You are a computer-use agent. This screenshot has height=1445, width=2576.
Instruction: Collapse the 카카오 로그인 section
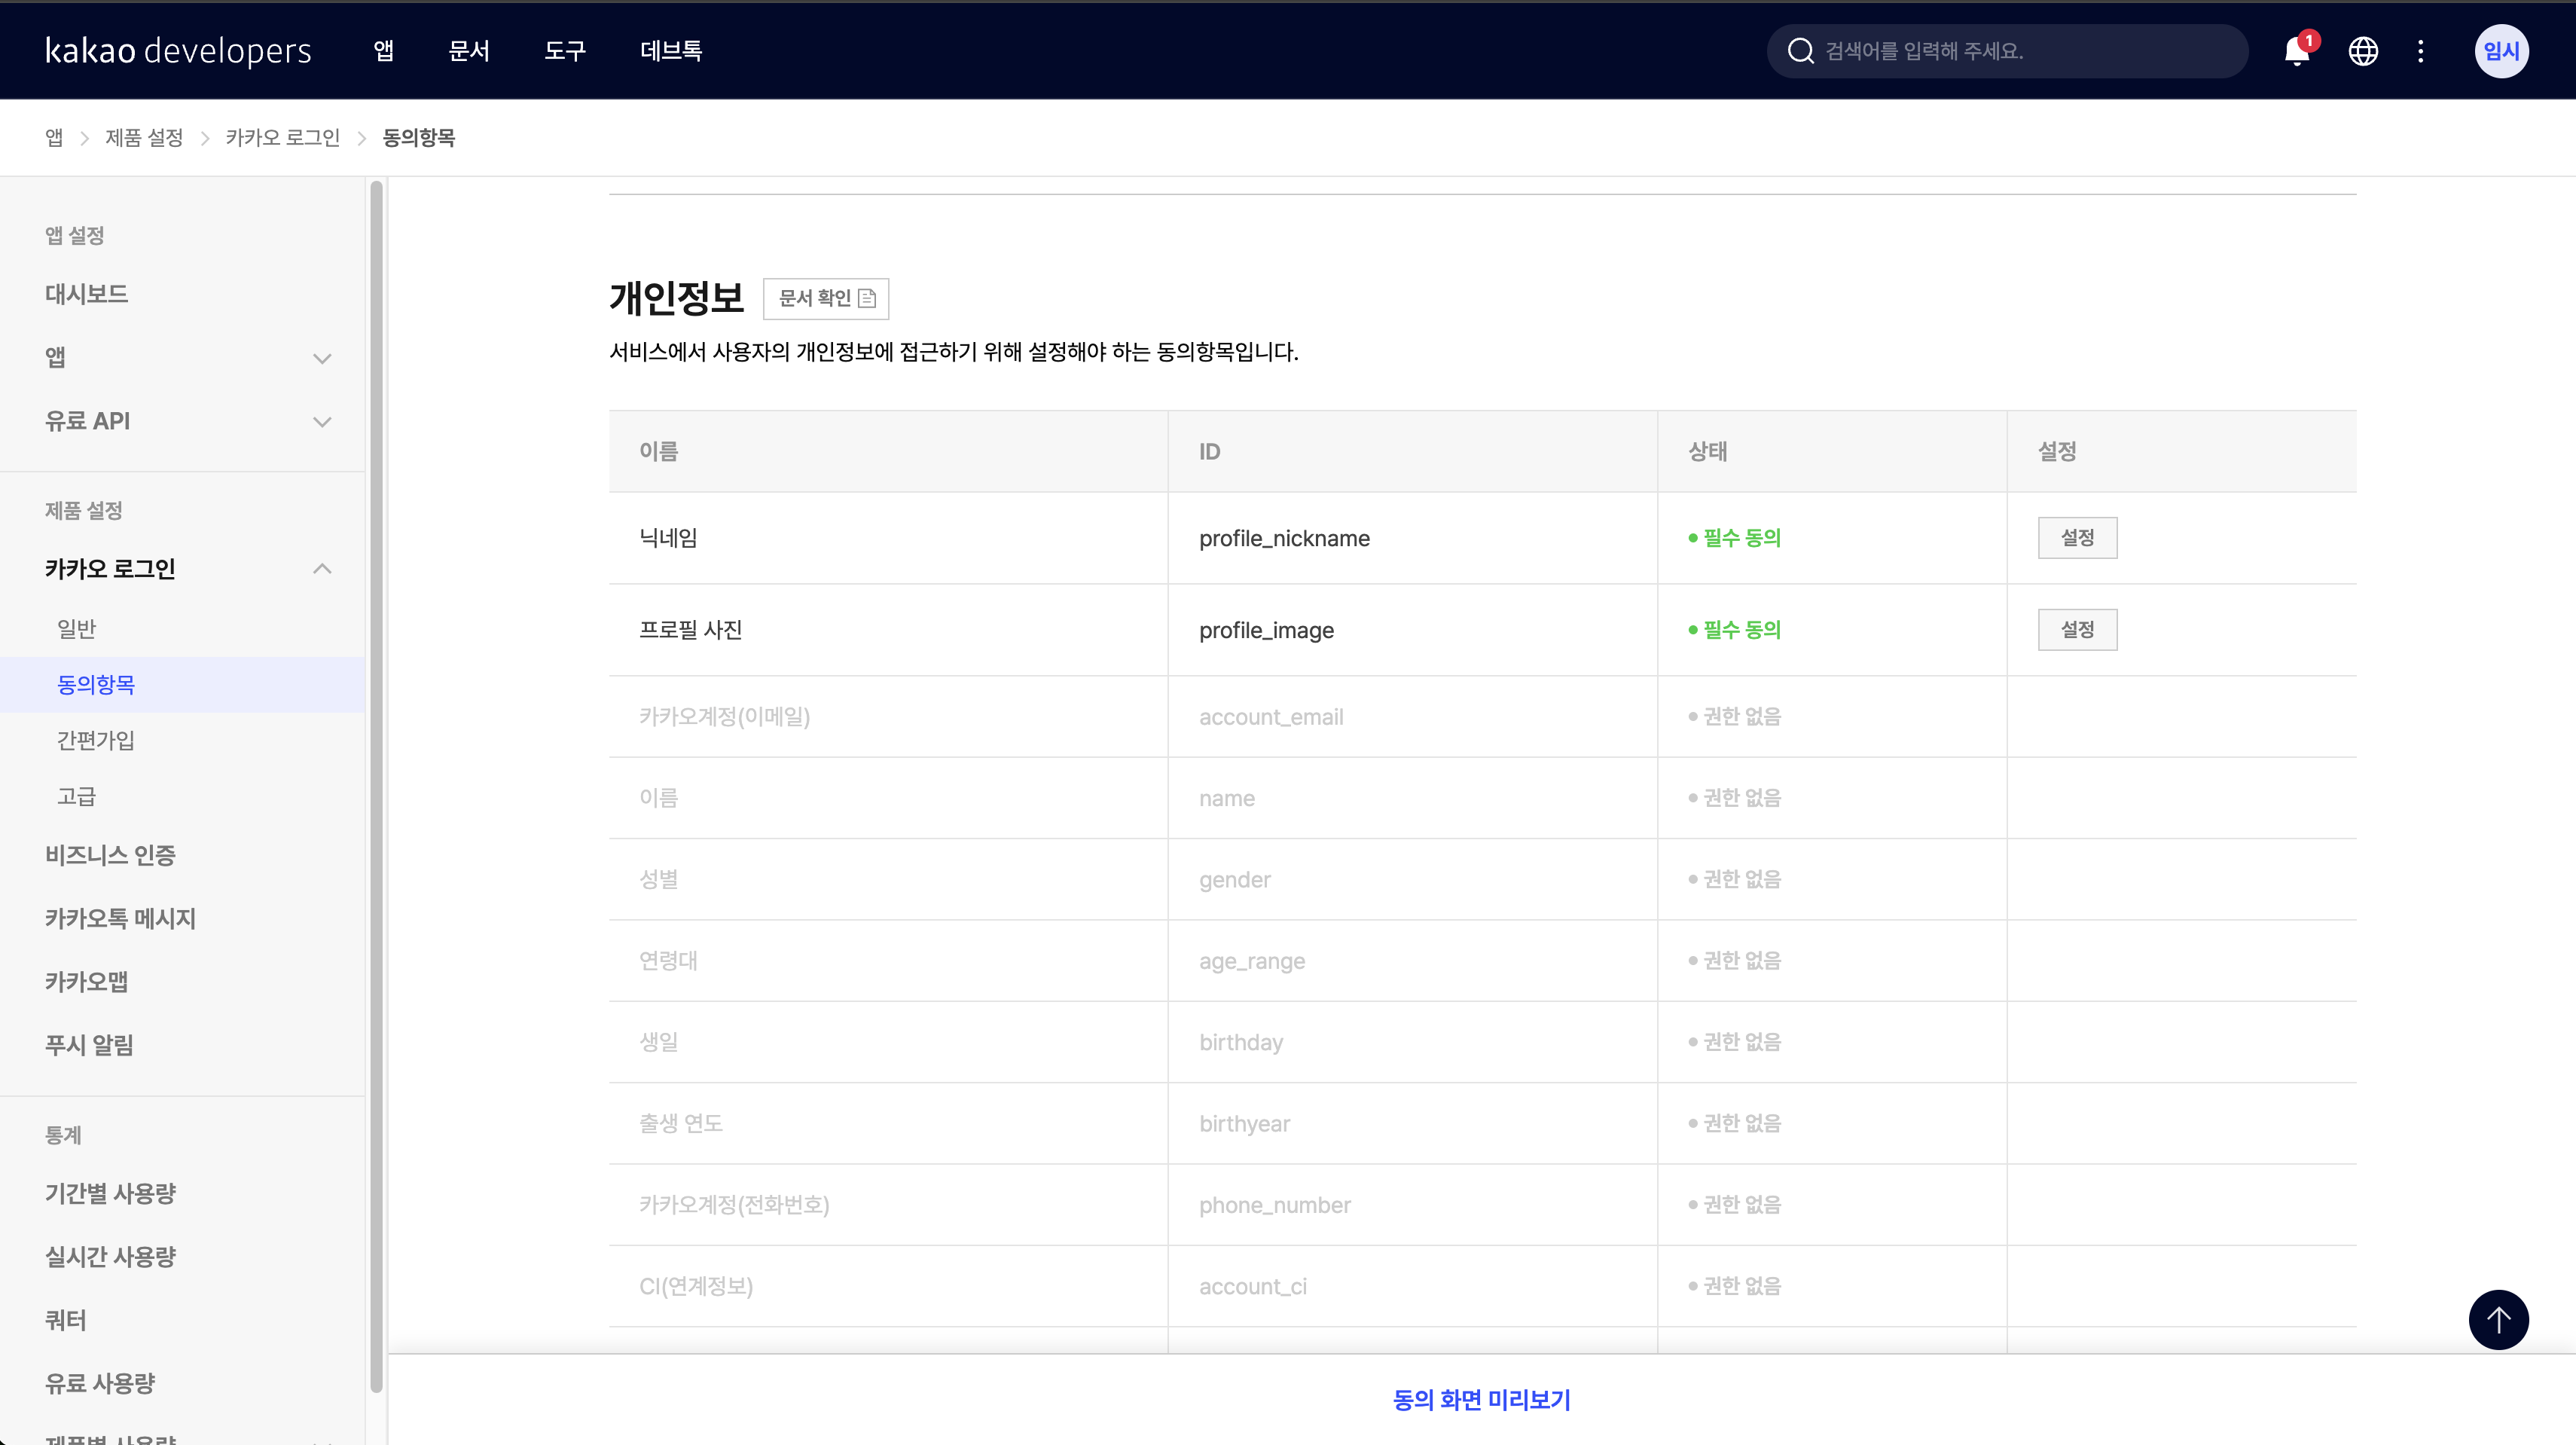[x=322, y=569]
